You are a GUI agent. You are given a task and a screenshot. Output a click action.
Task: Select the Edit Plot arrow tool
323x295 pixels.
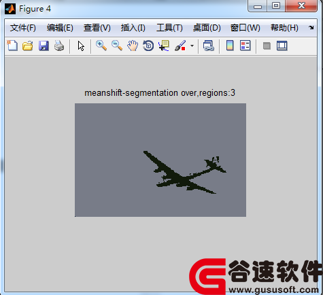81,46
